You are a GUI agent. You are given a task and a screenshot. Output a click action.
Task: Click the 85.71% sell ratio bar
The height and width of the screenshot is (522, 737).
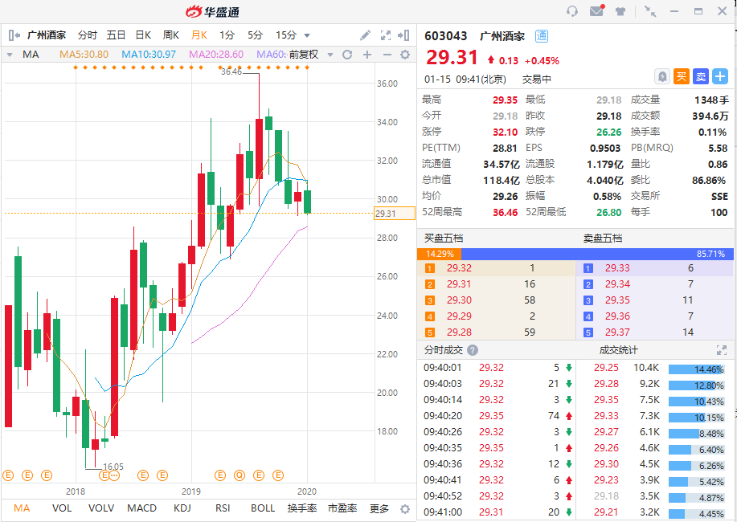[597, 254]
